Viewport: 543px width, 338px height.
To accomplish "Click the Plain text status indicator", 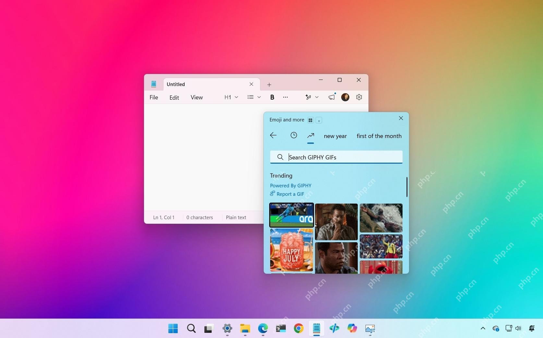I will tap(236, 218).
